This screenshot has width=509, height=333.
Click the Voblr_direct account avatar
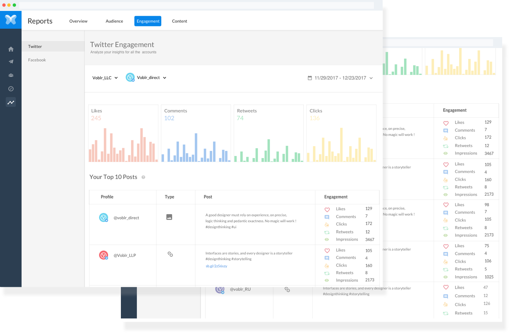[130, 77]
